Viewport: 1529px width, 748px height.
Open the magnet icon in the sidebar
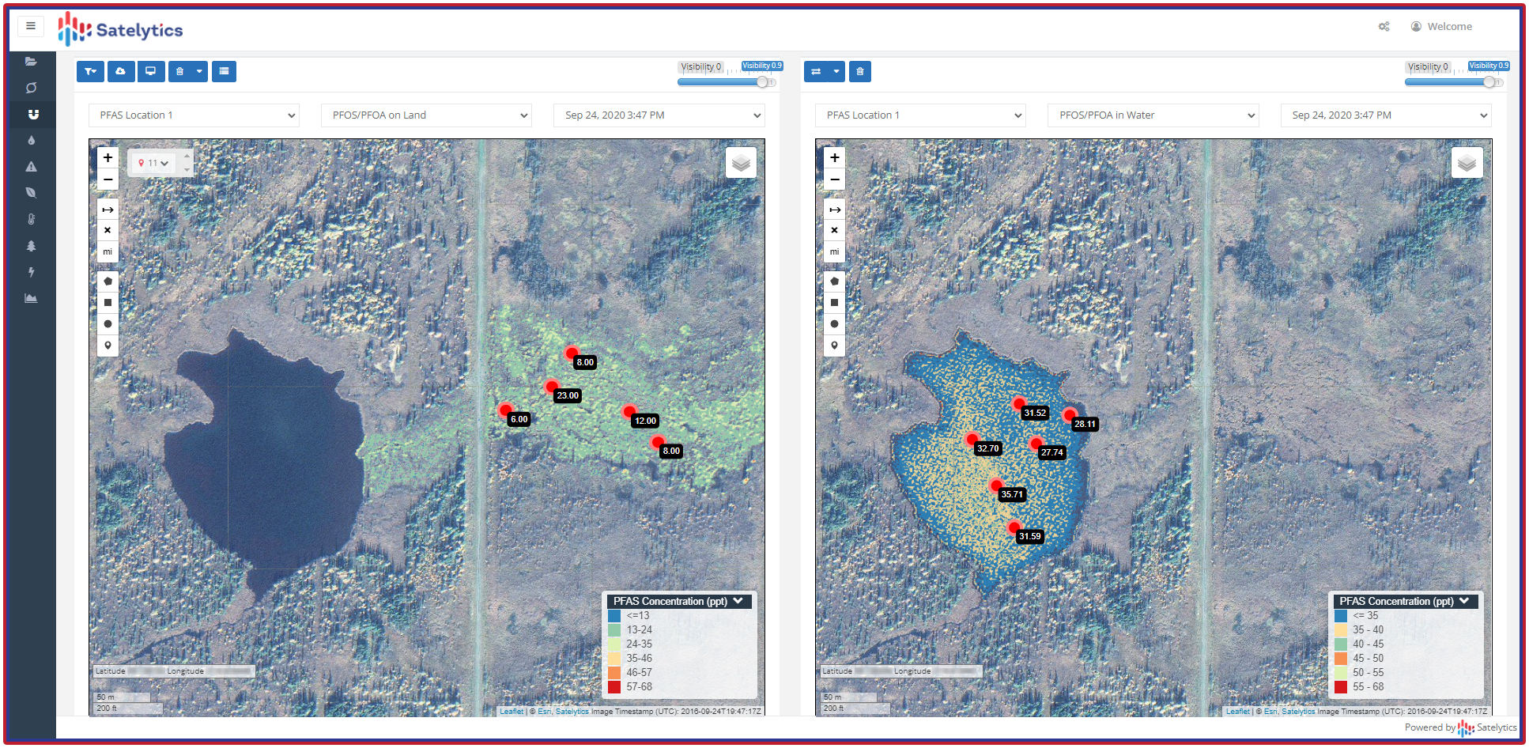pos(32,115)
